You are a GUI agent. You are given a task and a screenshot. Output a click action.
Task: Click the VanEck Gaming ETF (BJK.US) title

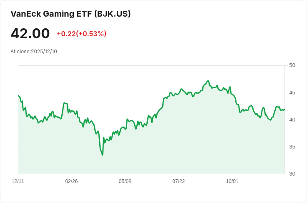tap(70, 14)
